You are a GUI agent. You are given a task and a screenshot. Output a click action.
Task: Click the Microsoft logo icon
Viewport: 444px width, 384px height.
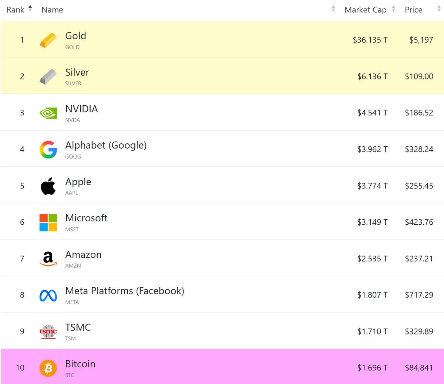click(48, 222)
